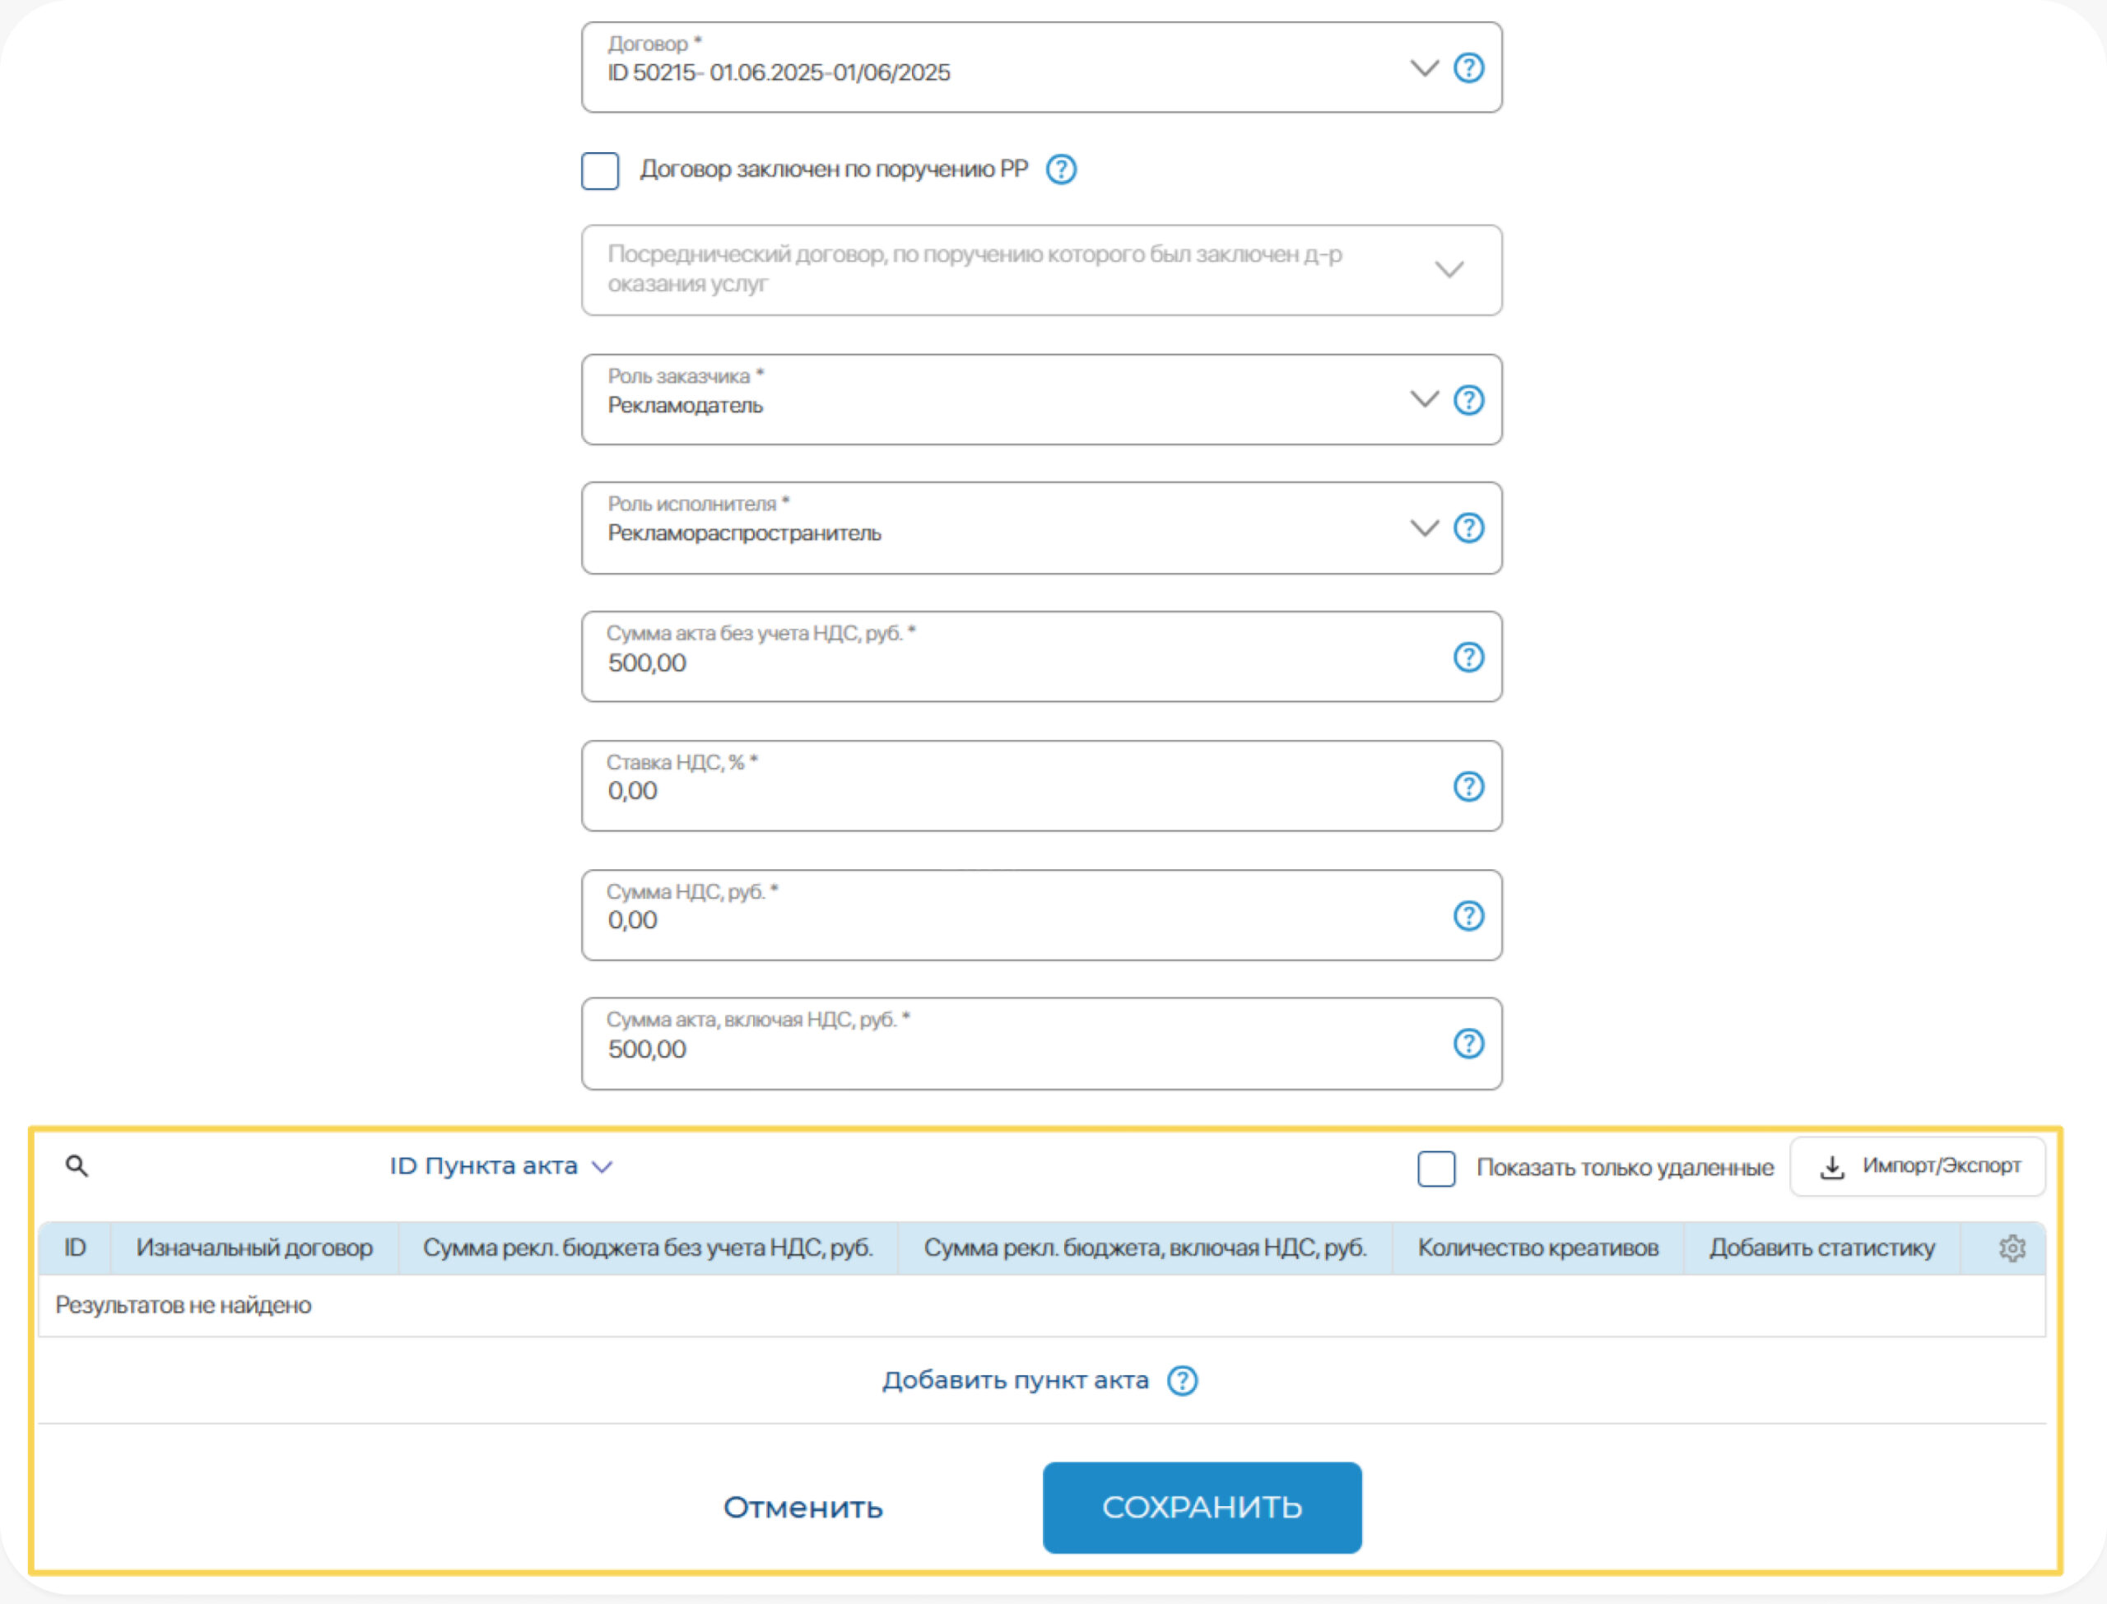Click the Отменить button

pos(803,1508)
